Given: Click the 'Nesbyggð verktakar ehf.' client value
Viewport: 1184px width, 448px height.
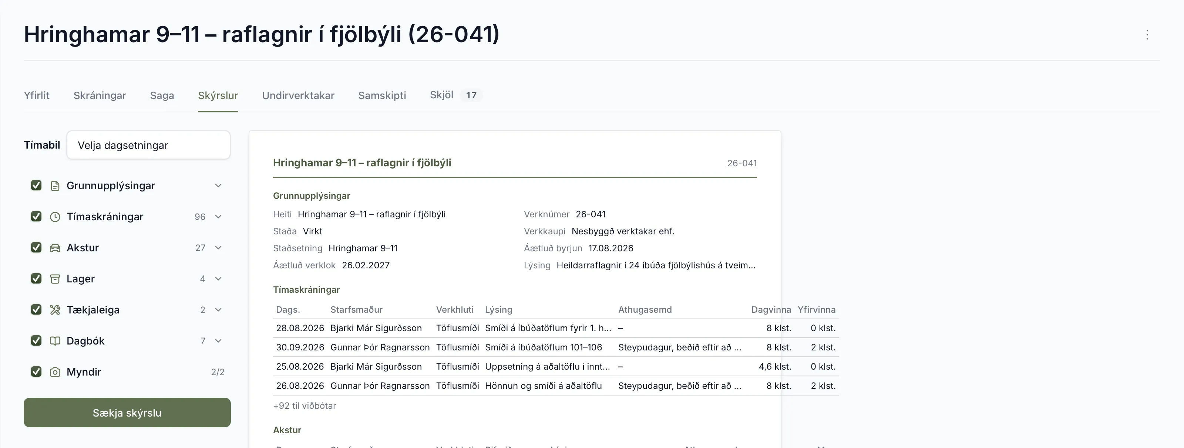Looking at the screenshot, I should click(x=623, y=231).
